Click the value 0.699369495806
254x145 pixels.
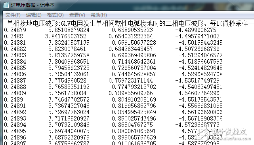(x=134, y=55)
